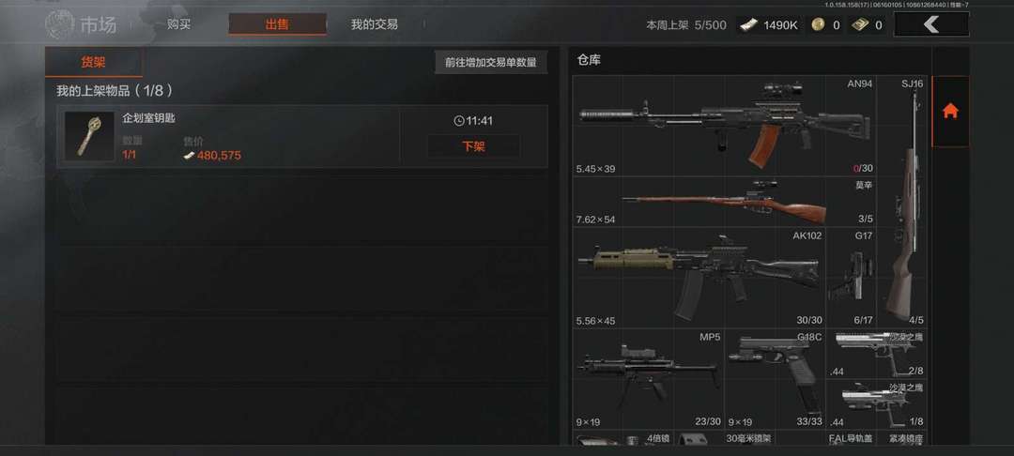Select the Mosin rifle in warehouse

pyautogui.click(x=724, y=202)
